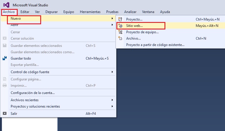Click the Ctrl+Mayús.+S shortcut text
Screen dimensions: 225x131
pos(97,58)
